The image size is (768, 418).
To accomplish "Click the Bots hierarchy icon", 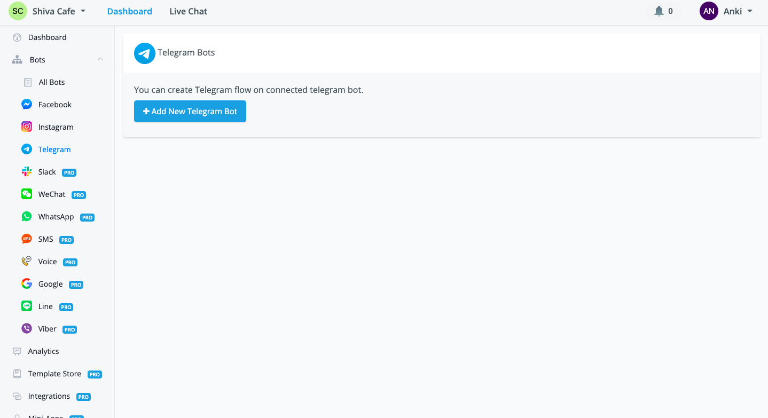I will coord(17,60).
